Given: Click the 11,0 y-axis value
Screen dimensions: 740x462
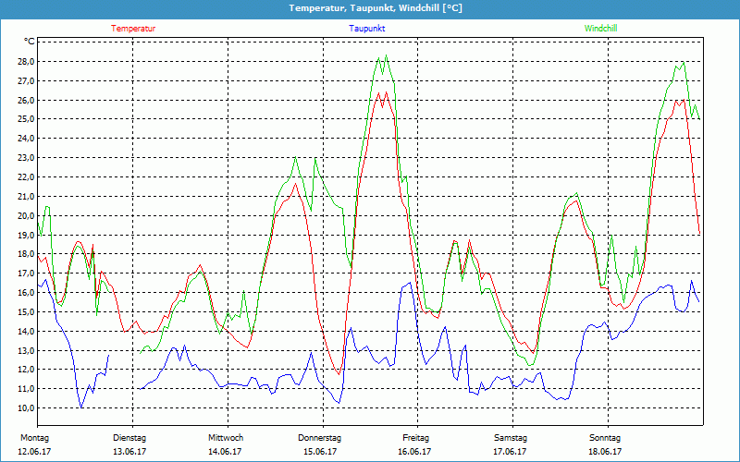Looking at the screenshot, I should pos(26,389).
